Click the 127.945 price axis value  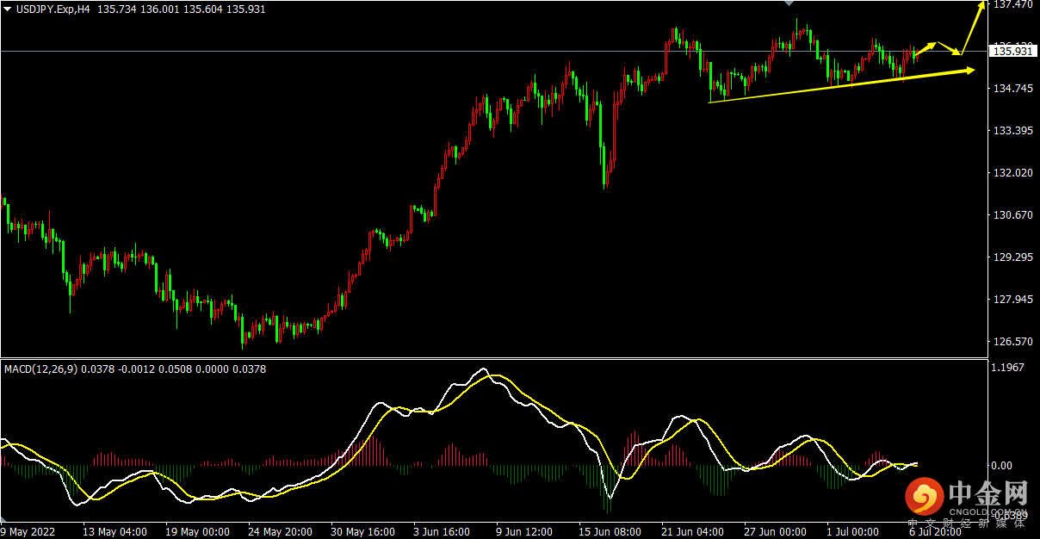tap(1012, 300)
